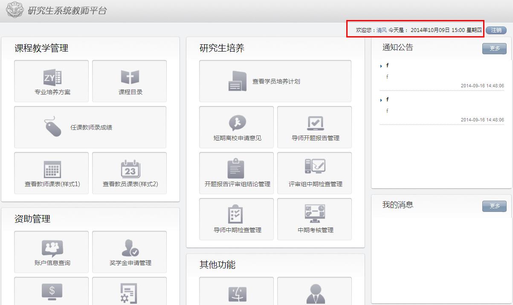Click 评审组中期检查管理 icon
The width and height of the screenshot is (513, 305).
(x=315, y=167)
